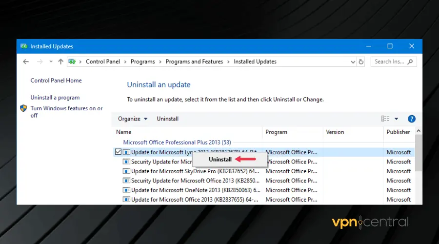Open the Organize dropdown menu

point(132,119)
